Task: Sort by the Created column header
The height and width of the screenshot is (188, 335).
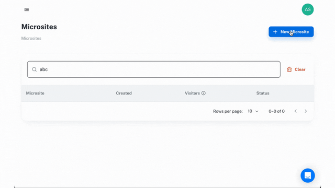Action: point(124,93)
